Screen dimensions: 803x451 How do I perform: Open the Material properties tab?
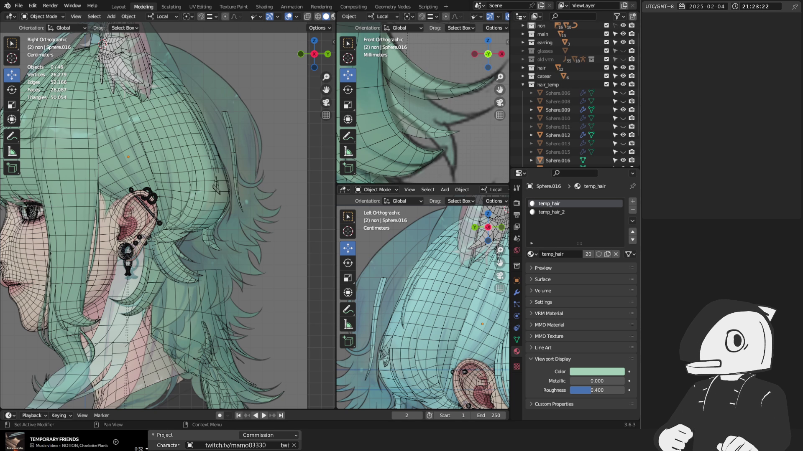(x=517, y=351)
